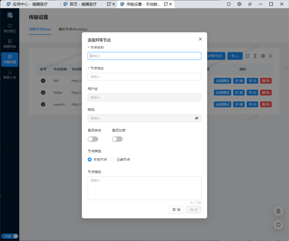Click the refresh icon in window title bar

tap(229, 4)
